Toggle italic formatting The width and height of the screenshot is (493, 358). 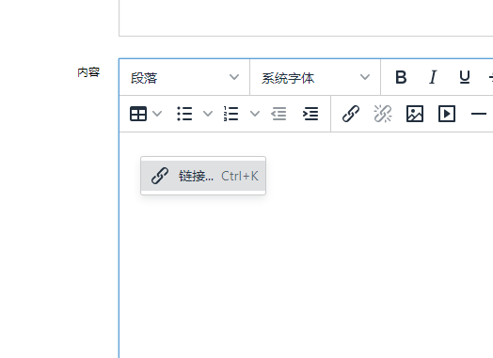click(x=433, y=77)
